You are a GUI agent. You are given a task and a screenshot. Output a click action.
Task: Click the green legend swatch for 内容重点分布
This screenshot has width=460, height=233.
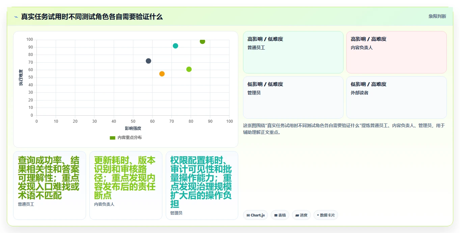(113, 138)
